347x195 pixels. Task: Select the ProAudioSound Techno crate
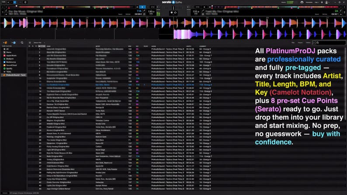(14, 75)
